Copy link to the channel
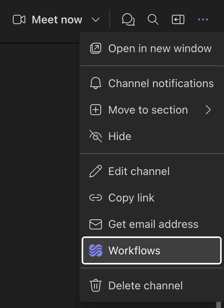This screenshot has width=224, height=308. tap(152, 198)
